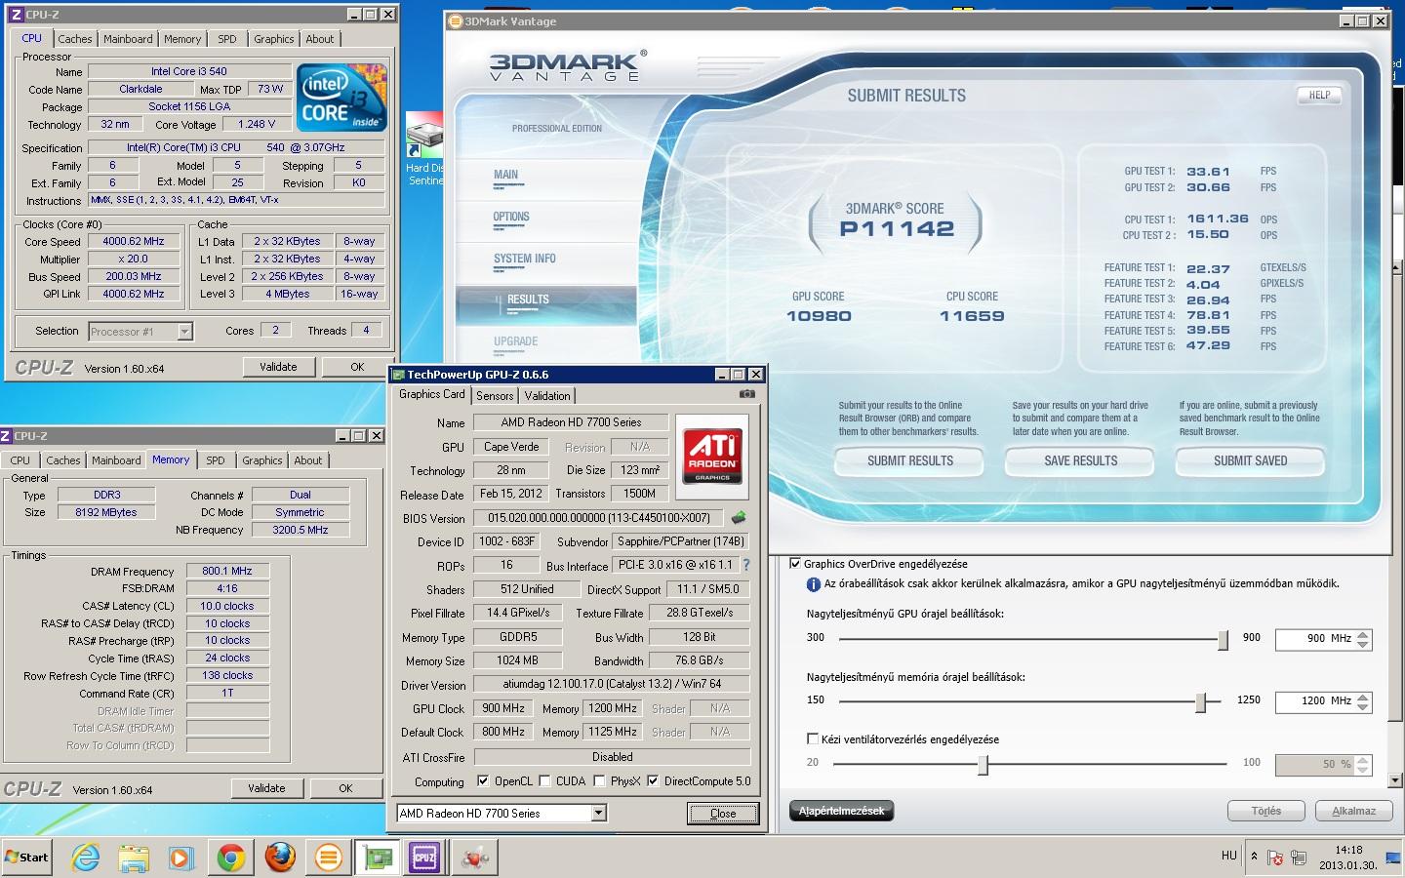Open Mainboard tab in CPU-Z processor window
The height and width of the screenshot is (878, 1405).
click(x=128, y=39)
